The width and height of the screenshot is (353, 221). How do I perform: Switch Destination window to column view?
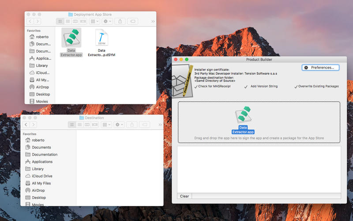coord(87,125)
